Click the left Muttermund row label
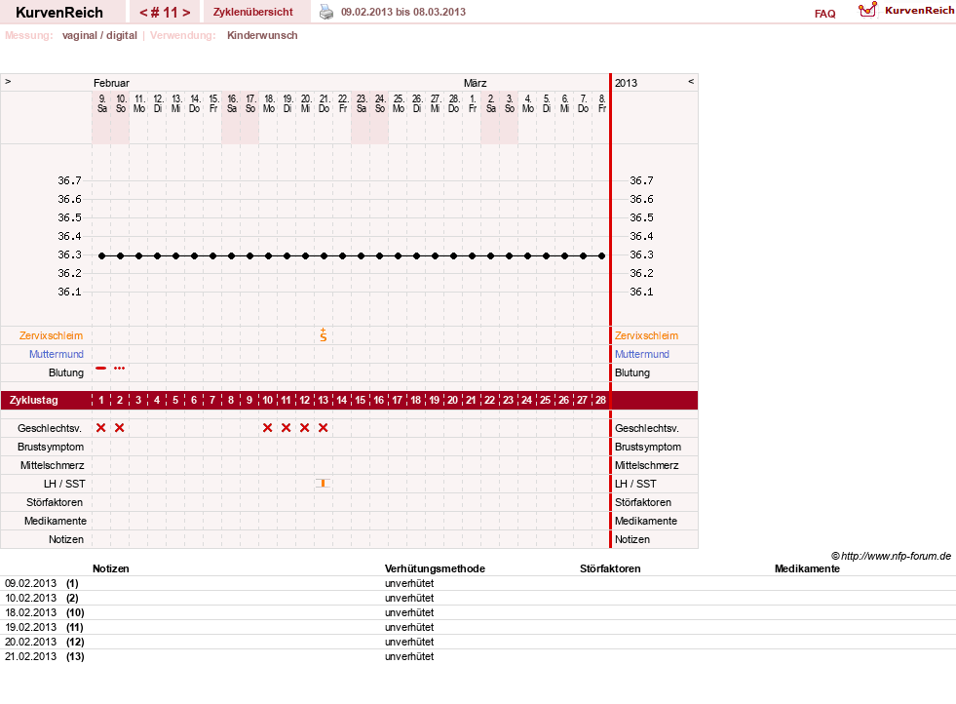The height and width of the screenshot is (704, 956). coord(57,354)
